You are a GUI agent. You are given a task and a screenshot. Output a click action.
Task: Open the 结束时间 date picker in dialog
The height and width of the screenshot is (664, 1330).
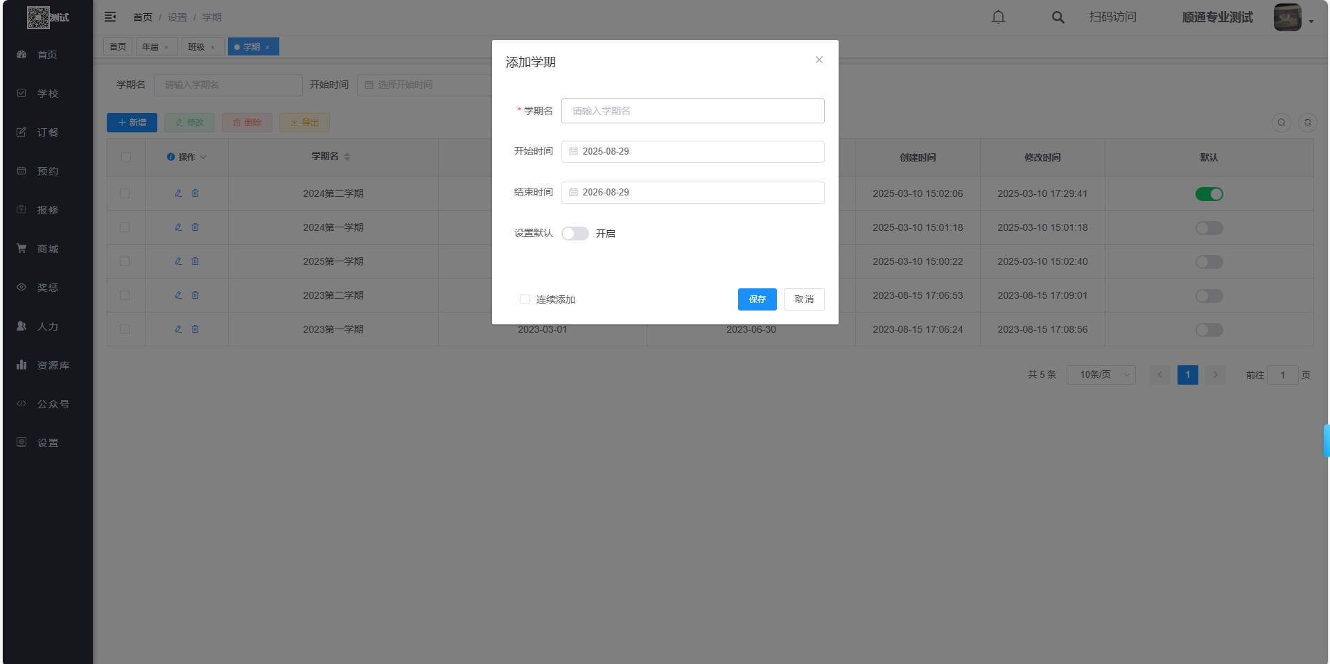coord(693,193)
